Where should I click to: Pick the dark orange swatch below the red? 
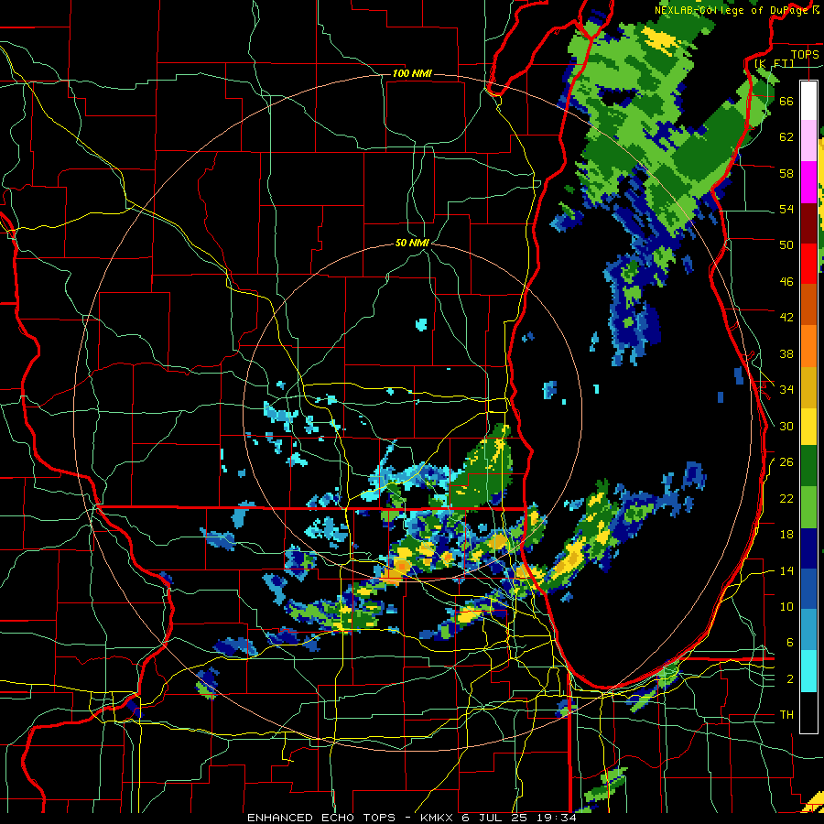[808, 305]
